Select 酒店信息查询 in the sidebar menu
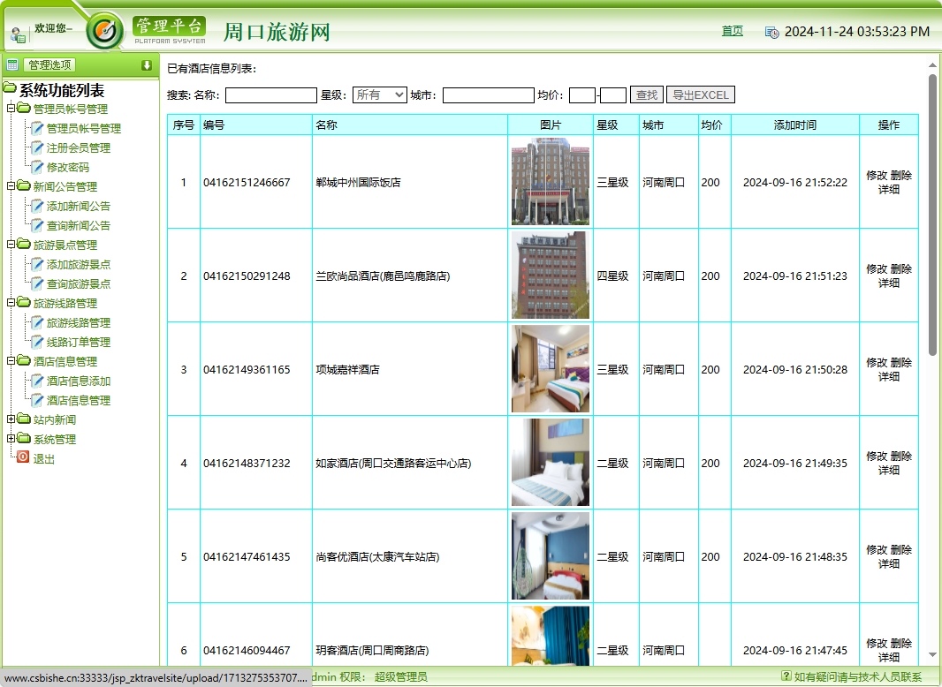Image resolution: width=942 pixels, height=687 pixels. (77, 400)
